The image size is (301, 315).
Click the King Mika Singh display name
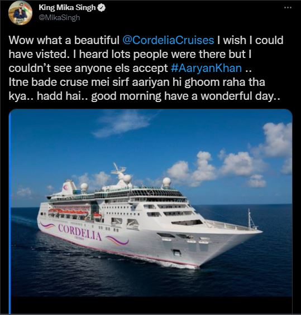click(67, 8)
